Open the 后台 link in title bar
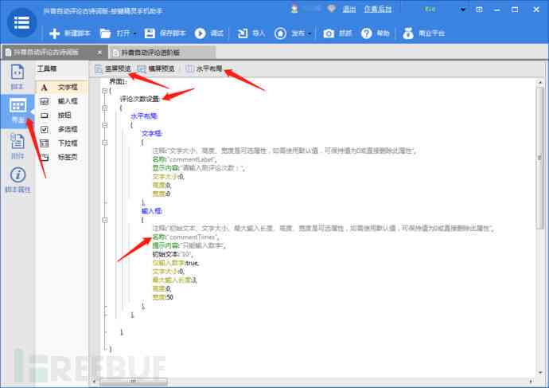Image resolution: width=549 pixels, height=388 pixels. click(x=378, y=9)
